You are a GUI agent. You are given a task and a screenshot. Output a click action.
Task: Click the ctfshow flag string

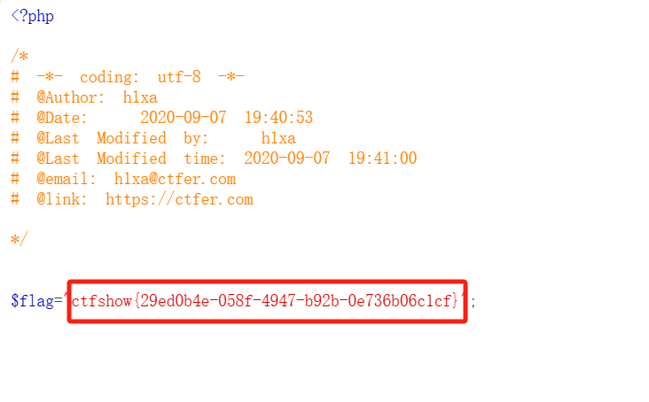pyautogui.click(x=265, y=301)
